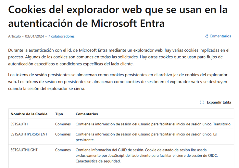The width and height of the screenshot is (239, 168).
Task: Click the paragraph starting with Los tokens de sesión
Action: pyautogui.click(x=118, y=81)
